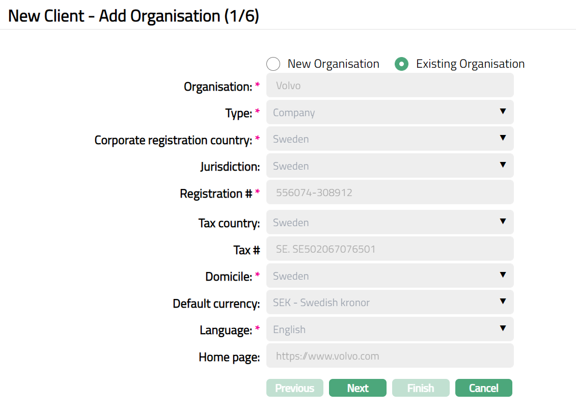Viewport: 576px width, 411px height.
Task: Focus the Tax # text field
Action: (x=390, y=250)
